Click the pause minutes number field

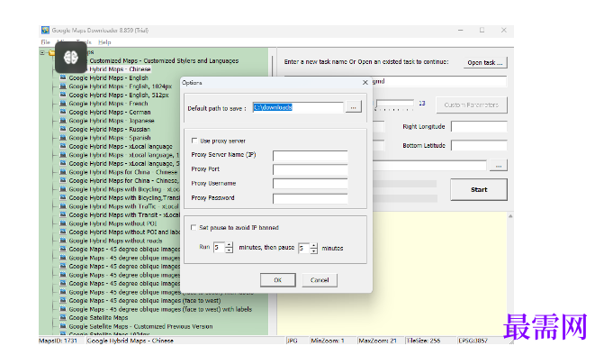[304, 248]
